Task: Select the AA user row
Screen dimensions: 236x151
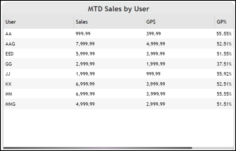Action: (118, 34)
